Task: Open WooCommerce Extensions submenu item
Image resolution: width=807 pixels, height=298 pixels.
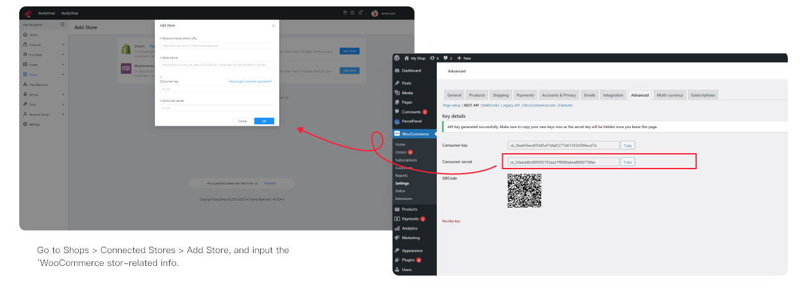Action: [x=404, y=199]
